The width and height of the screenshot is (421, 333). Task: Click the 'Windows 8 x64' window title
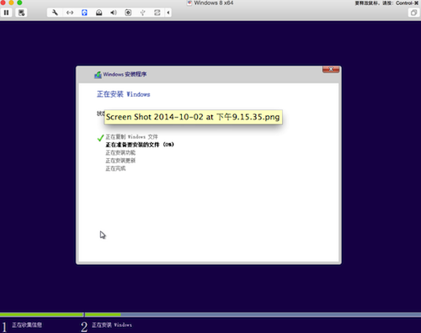point(214,3)
